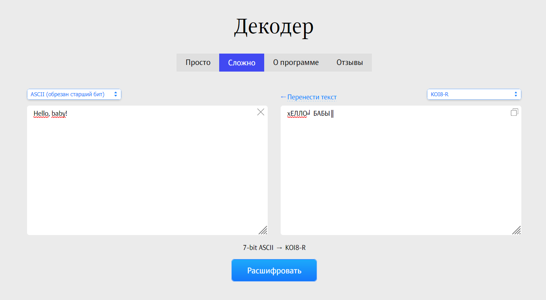Click the Перенести текст link
Screen dimensions: 546x300
tap(308, 97)
